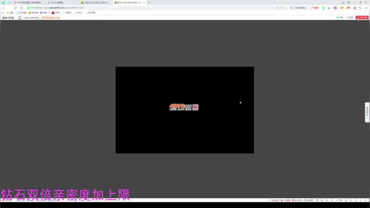Click the orange shield extension icon
The image size is (370, 208).
(342, 8)
